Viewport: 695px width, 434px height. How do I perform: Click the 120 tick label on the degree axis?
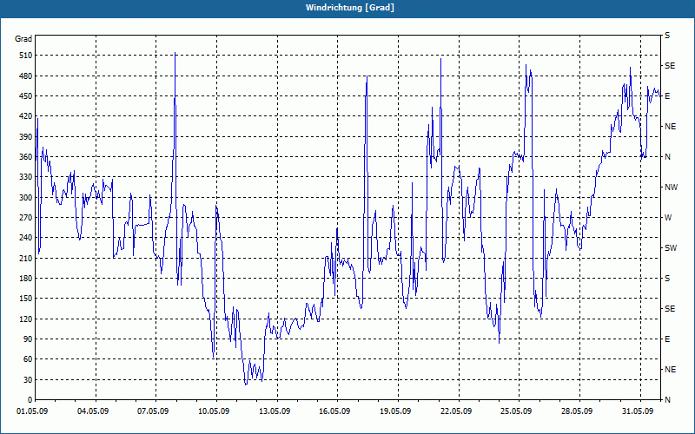click(x=25, y=319)
